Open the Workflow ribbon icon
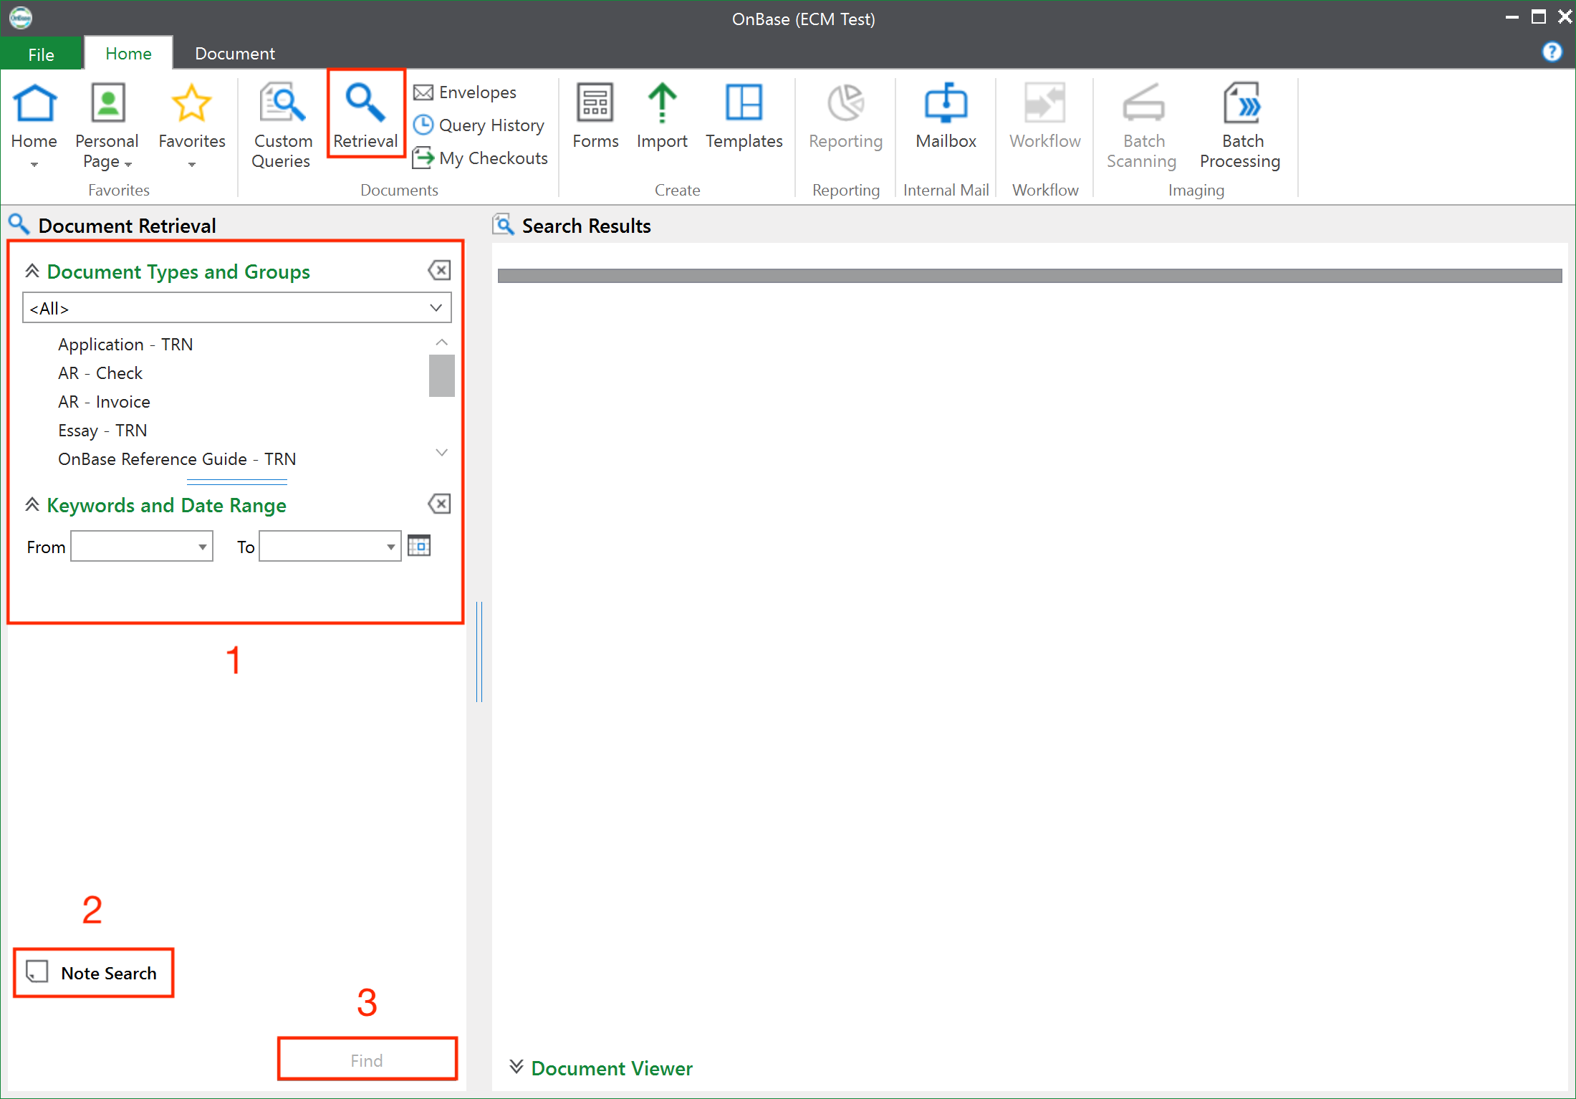Viewport: 1576px width, 1099px height. click(x=1045, y=102)
